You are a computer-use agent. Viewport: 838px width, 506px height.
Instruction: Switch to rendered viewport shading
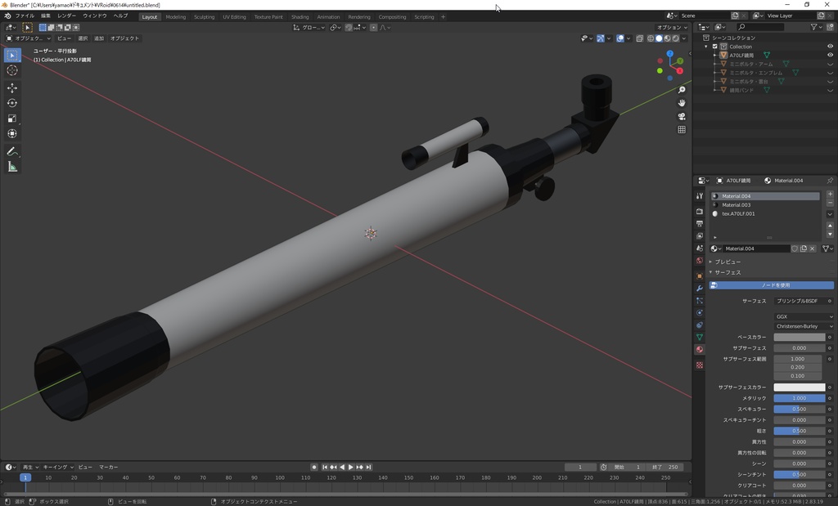(x=675, y=38)
